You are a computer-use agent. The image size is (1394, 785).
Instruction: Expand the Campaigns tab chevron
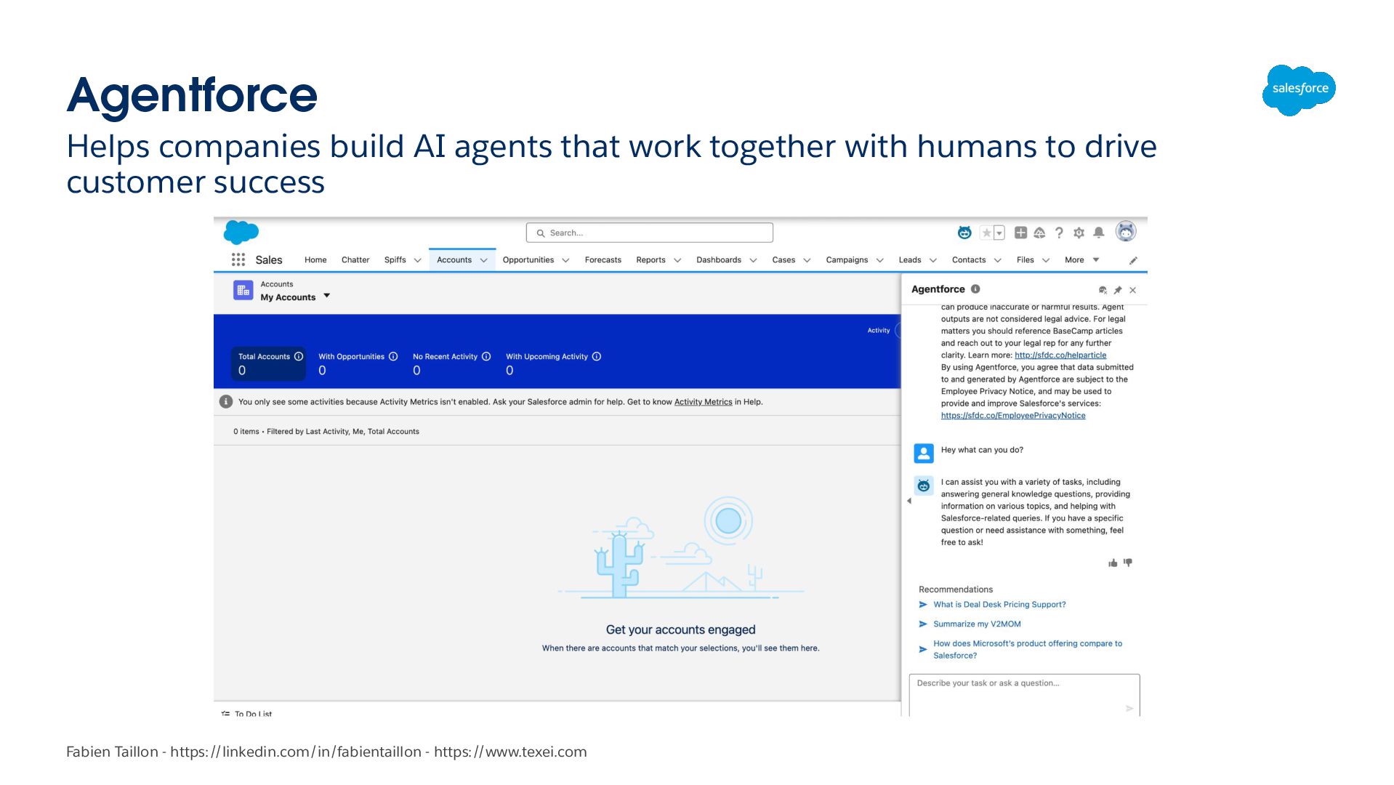(879, 260)
